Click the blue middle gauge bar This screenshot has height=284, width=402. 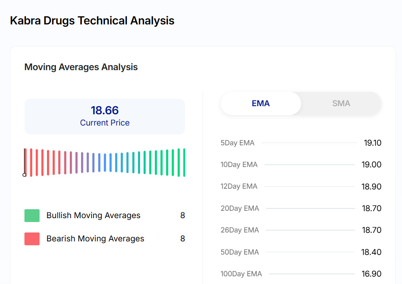pyautogui.click(x=105, y=162)
